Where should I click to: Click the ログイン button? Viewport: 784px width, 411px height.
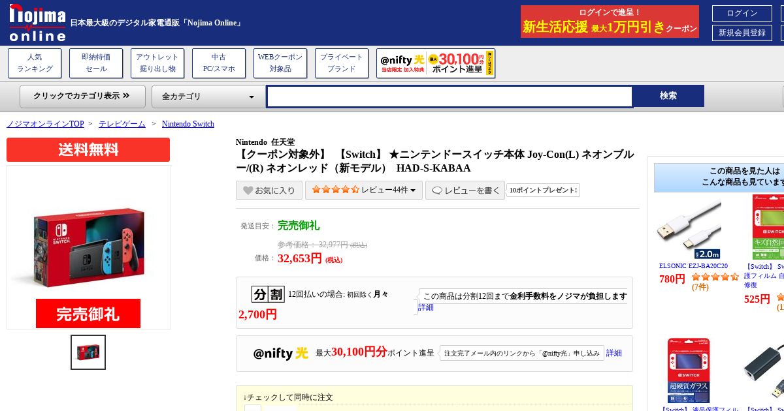click(742, 13)
